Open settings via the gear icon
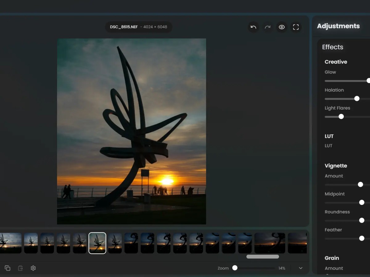This screenshot has width=370, height=277. coord(33,268)
